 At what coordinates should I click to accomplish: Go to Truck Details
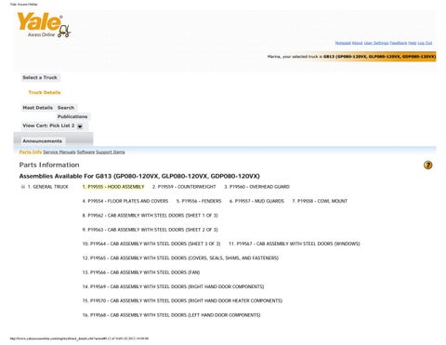click(45, 92)
